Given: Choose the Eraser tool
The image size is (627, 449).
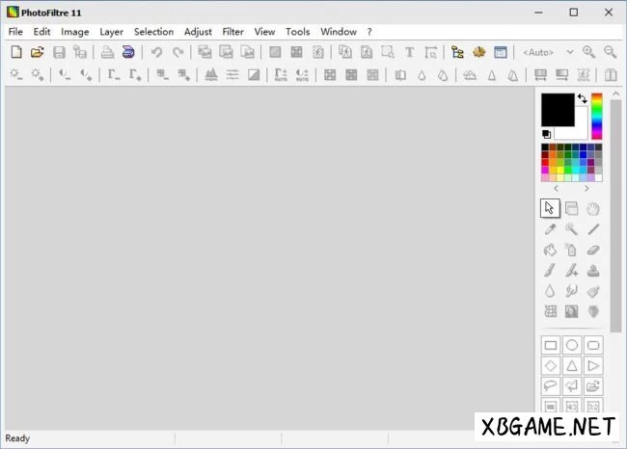Looking at the screenshot, I should point(594,250).
